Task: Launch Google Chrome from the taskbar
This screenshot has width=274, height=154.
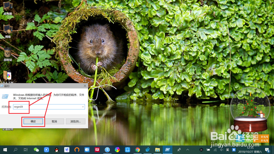Action: point(138,150)
